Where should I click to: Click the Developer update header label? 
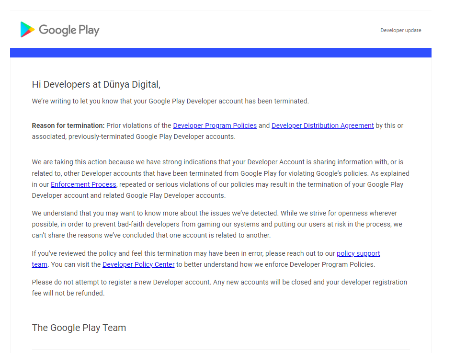point(400,30)
